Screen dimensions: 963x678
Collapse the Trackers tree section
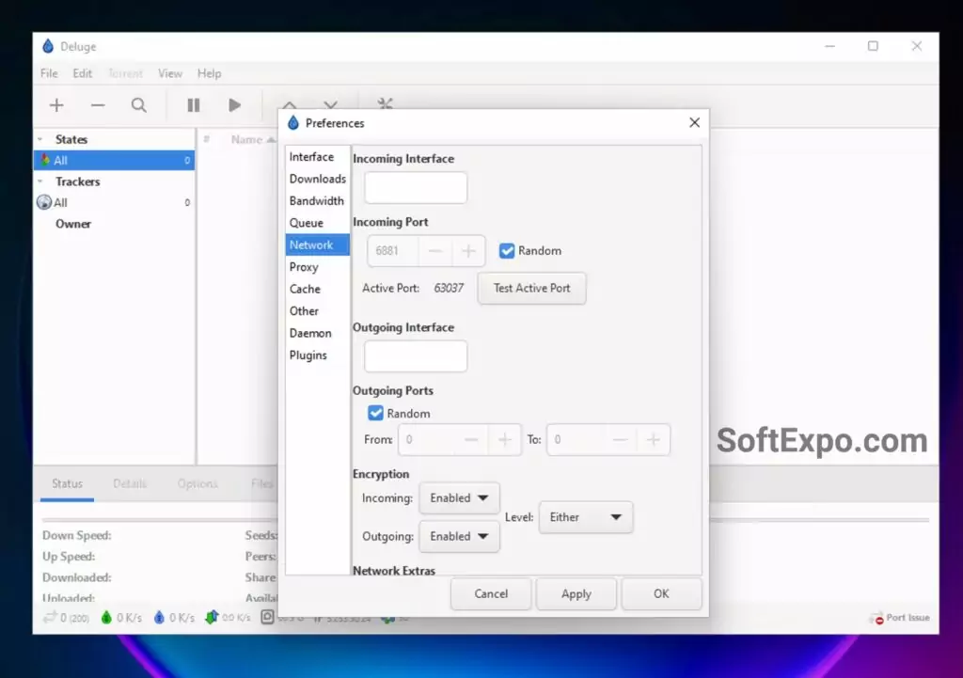tap(40, 181)
